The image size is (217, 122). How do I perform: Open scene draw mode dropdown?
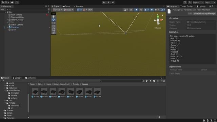click(126, 10)
